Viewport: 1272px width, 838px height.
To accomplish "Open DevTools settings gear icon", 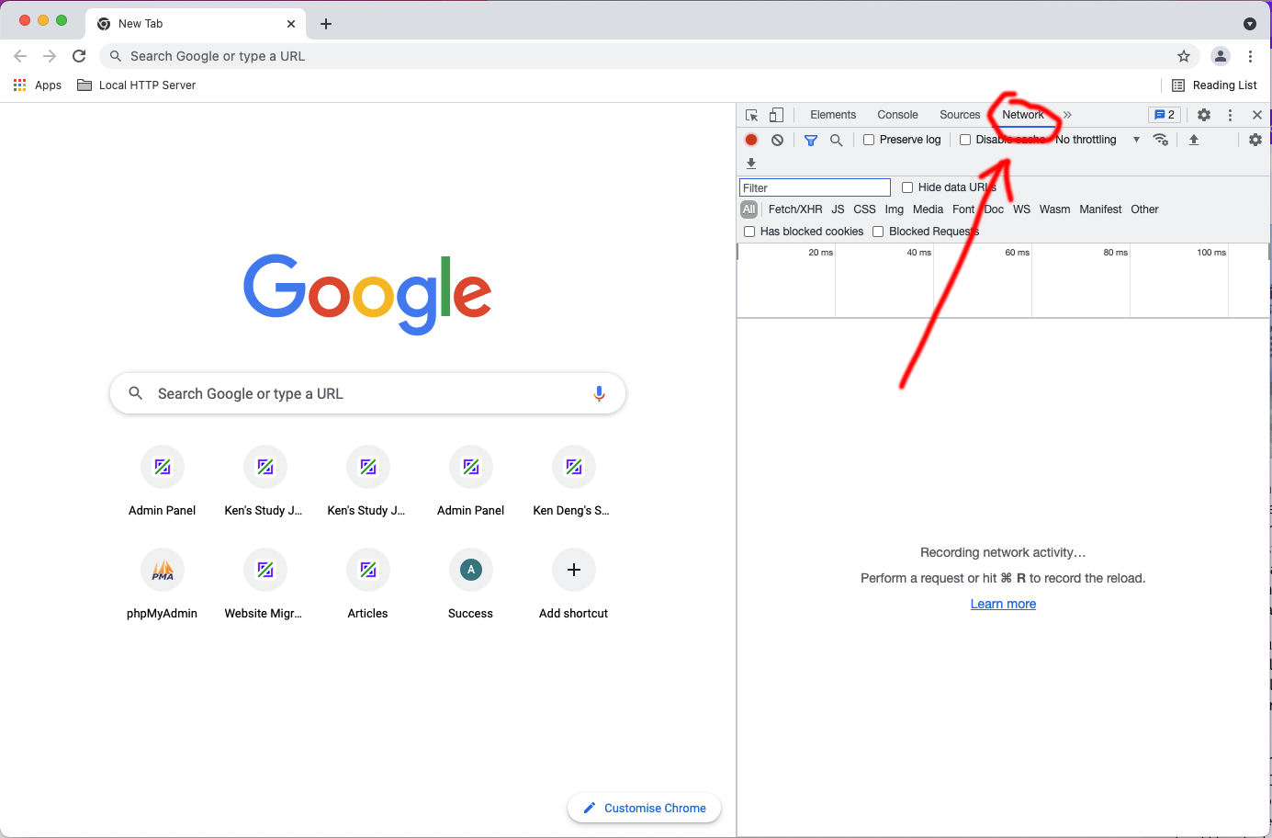I will point(1204,115).
